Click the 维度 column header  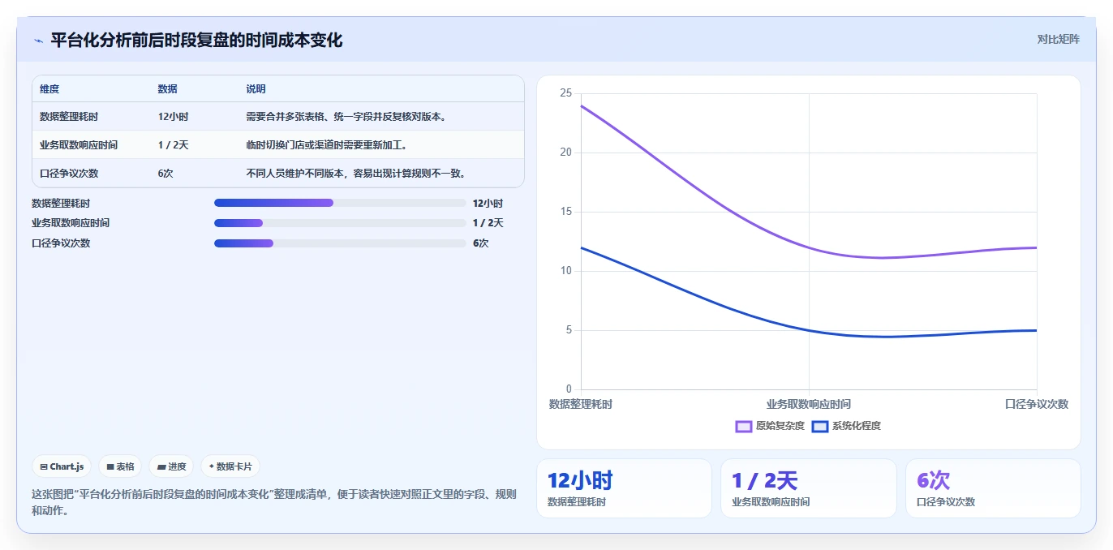[49, 89]
